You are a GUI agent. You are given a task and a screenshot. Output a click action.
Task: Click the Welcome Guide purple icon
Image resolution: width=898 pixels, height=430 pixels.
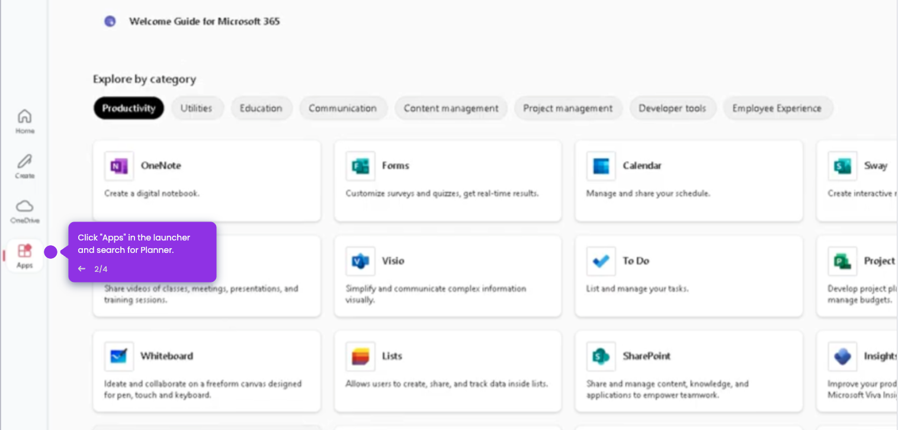110,21
